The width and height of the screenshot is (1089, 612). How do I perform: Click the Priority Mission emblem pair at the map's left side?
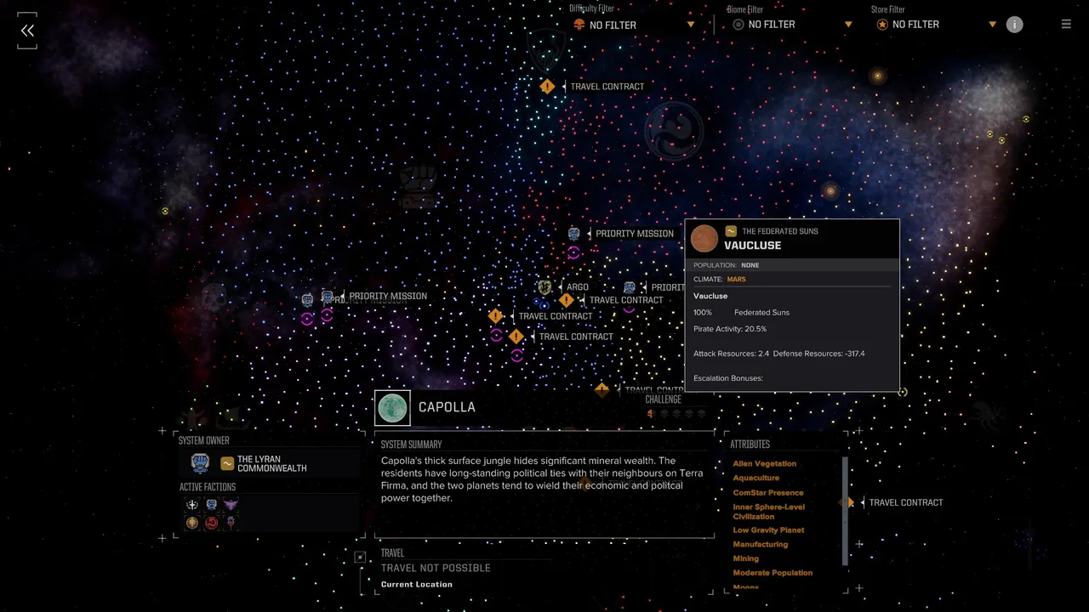(317, 297)
